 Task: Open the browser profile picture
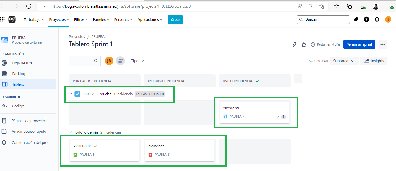[x=376, y=6]
